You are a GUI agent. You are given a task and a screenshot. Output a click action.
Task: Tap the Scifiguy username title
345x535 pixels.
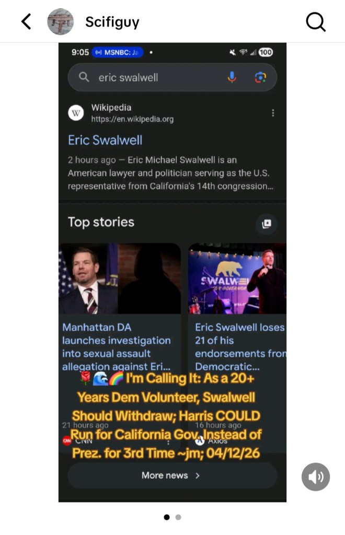[x=112, y=22]
